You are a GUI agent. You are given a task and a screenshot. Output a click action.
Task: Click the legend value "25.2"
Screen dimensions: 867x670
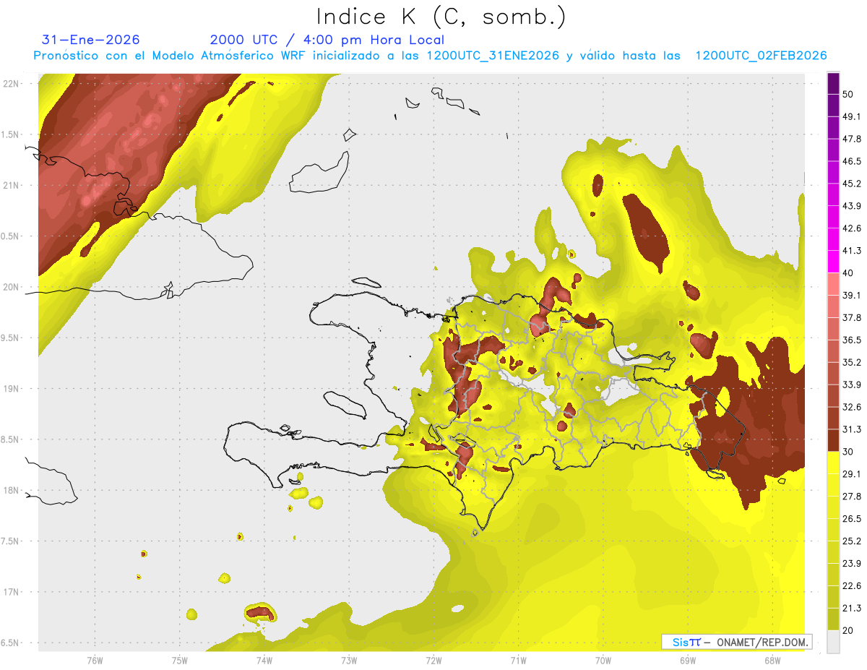(x=852, y=541)
